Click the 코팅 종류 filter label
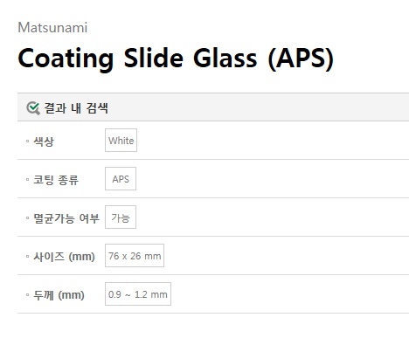This screenshot has height=345, width=409. pos(56,180)
